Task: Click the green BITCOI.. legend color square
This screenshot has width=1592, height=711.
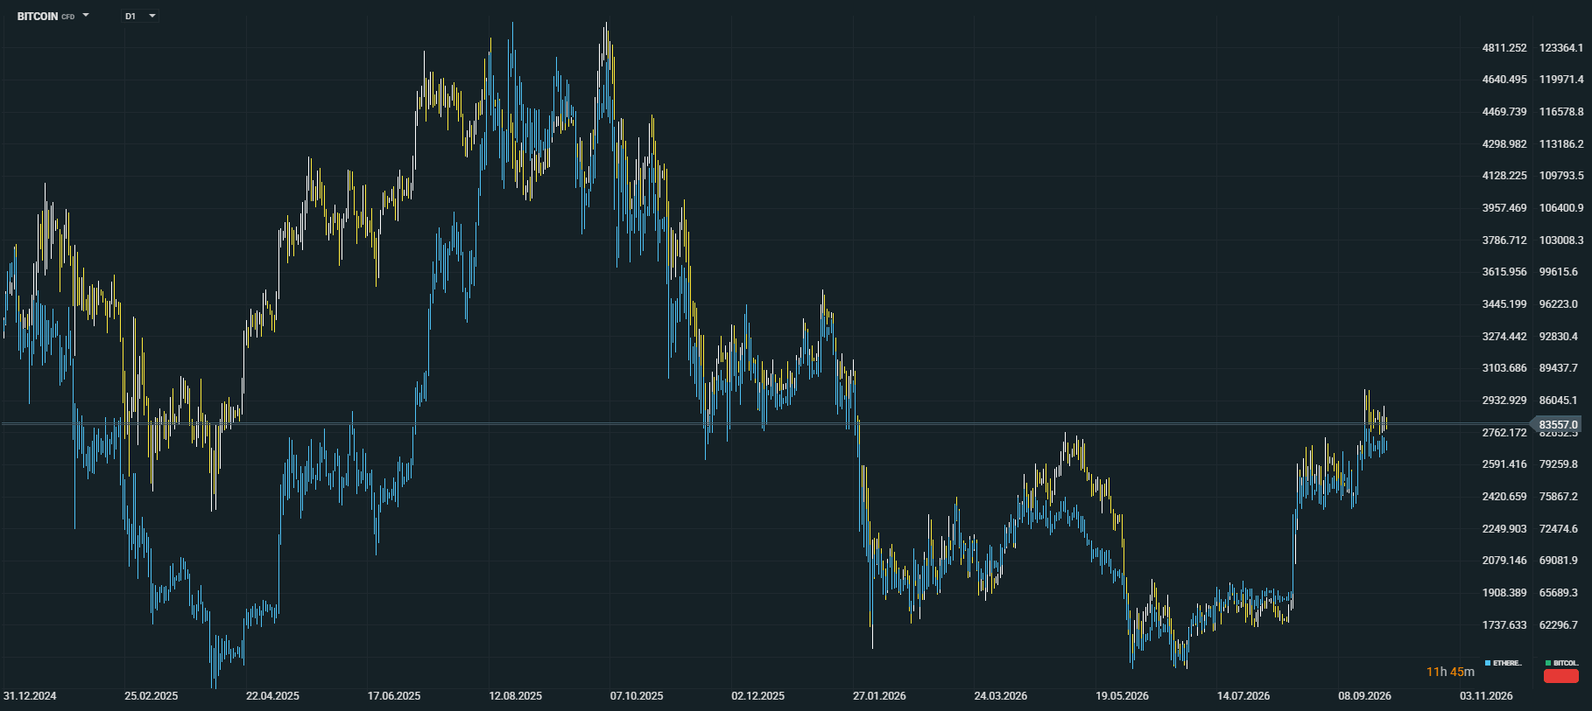Action: (x=1548, y=663)
